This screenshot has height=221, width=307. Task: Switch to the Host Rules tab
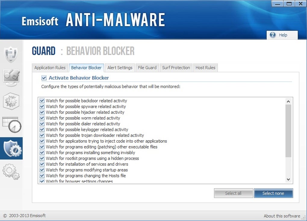pyautogui.click(x=205, y=68)
